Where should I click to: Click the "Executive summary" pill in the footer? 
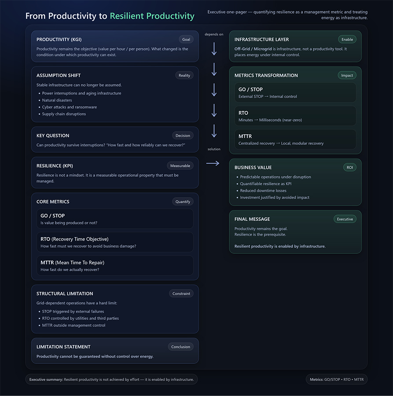pos(111,379)
